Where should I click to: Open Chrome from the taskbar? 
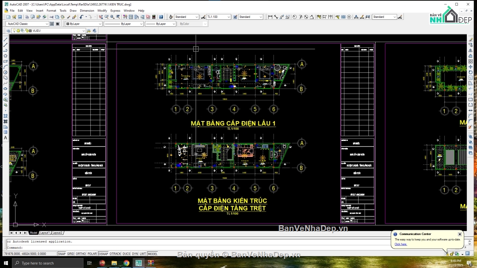click(126, 263)
